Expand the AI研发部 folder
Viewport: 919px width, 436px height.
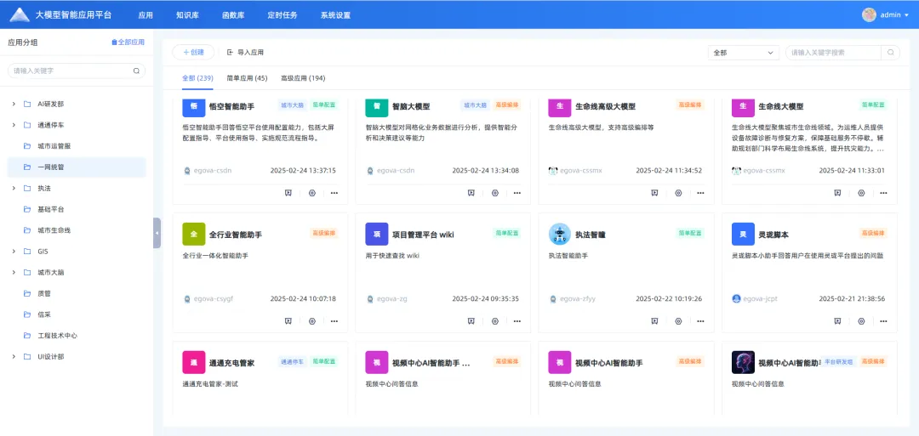tap(13, 104)
